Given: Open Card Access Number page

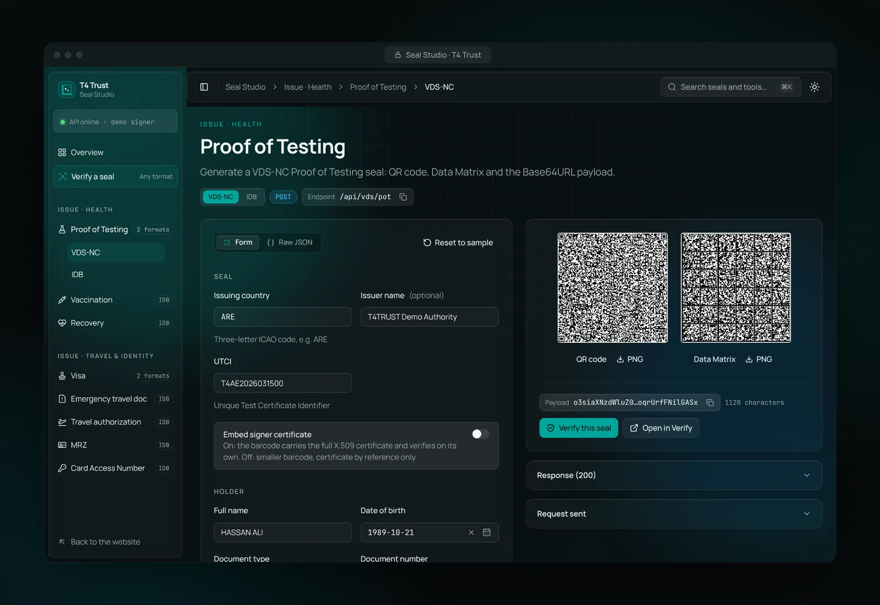Looking at the screenshot, I should pos(116,468).
